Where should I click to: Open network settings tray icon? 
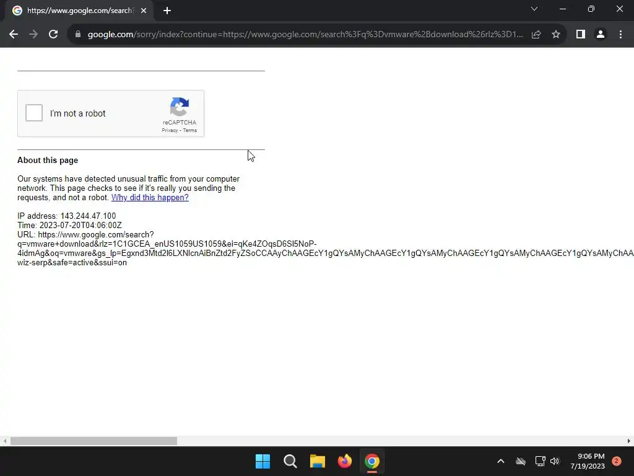540,461
